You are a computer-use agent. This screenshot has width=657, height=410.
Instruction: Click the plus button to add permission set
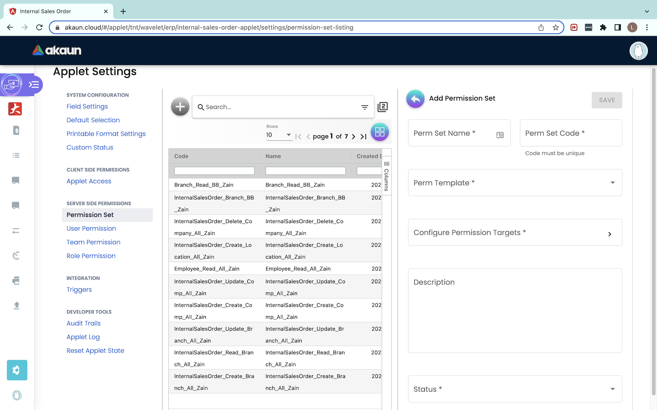tap(180, 107)
